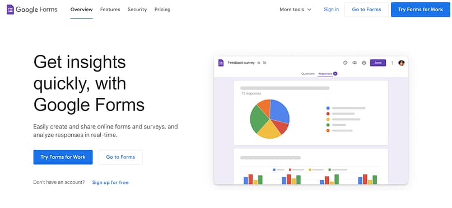The height and width of the screenshot is (208, 452).
Task: Open the Overview tab
Action: pyautogui.click(x=82, y=10)
